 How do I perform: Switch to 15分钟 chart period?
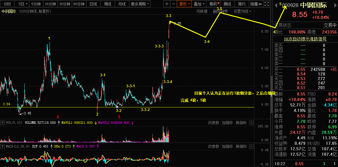50,4
